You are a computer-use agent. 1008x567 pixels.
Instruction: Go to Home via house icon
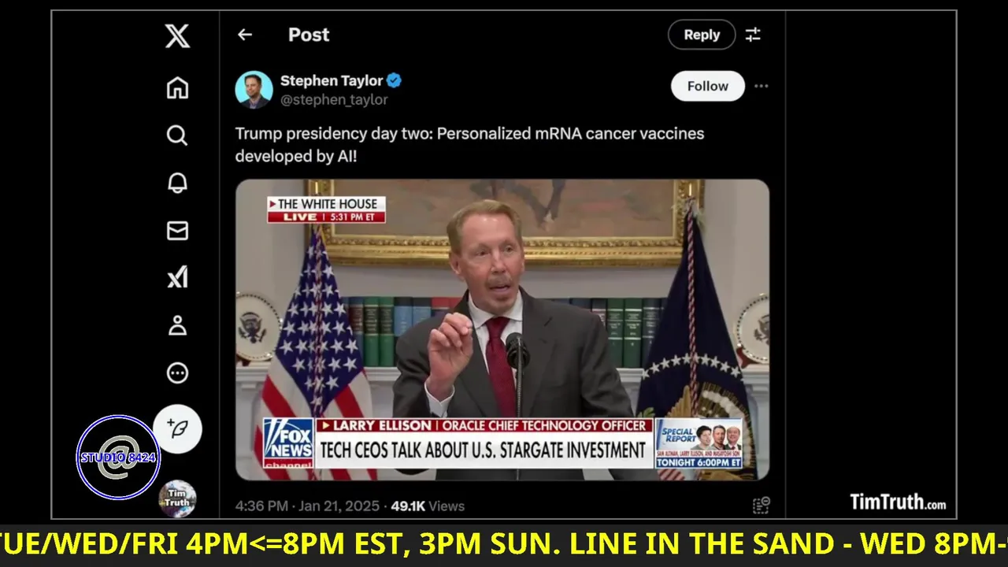pos(177,87)
